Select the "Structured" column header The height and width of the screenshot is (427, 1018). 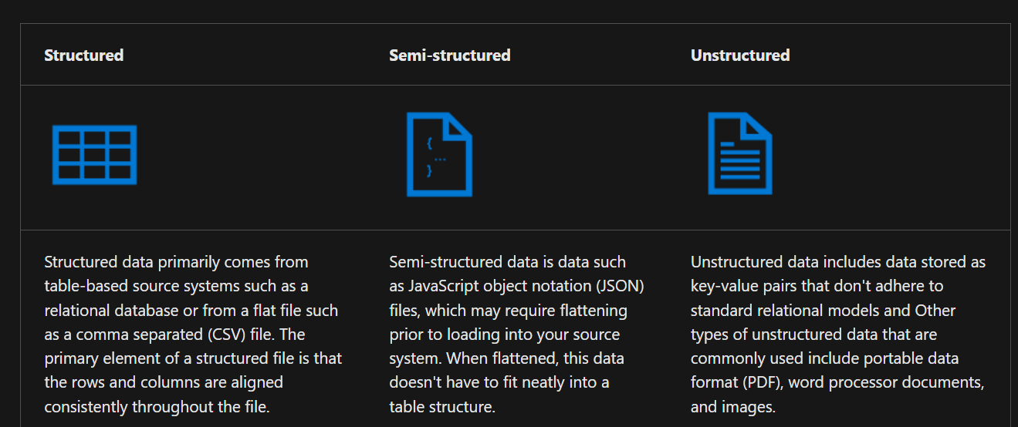click(84, 55)
